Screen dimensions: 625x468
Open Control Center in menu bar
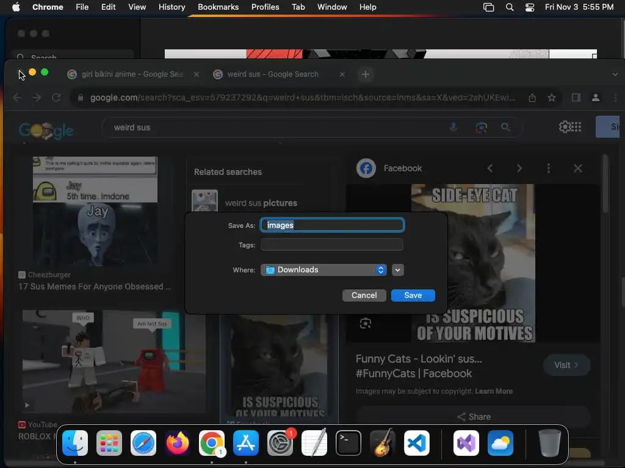pos(529,7)
